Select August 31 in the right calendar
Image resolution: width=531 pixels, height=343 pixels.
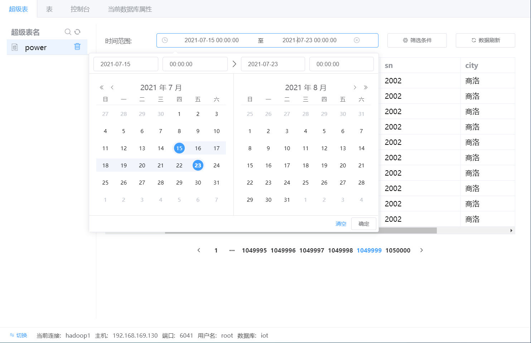coord(287,200)
